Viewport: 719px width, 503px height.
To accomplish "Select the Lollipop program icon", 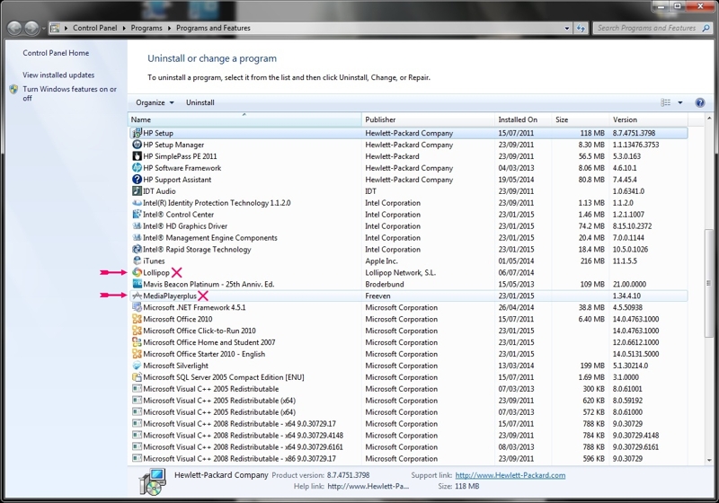I will 137,272.
